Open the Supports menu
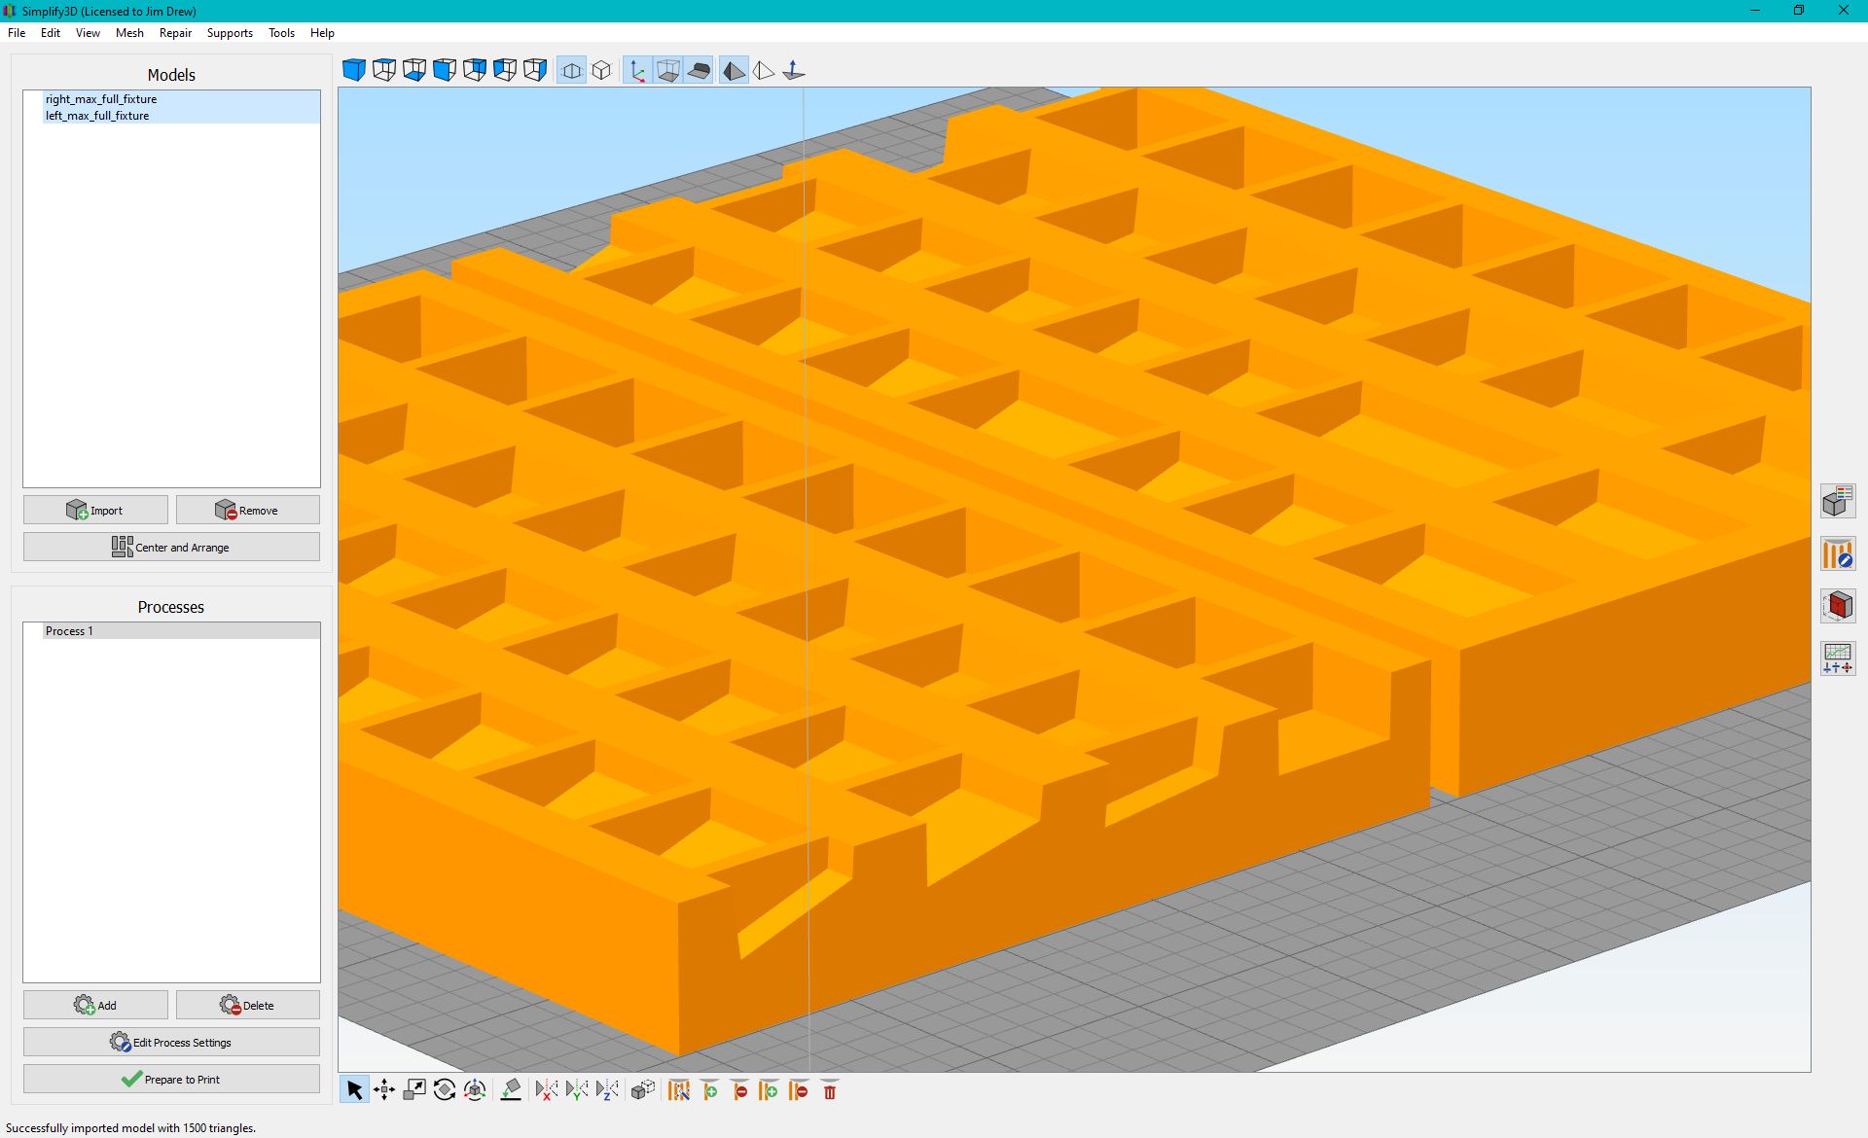The width and height of the screenshot is (1868, 1138). (230, 32)
